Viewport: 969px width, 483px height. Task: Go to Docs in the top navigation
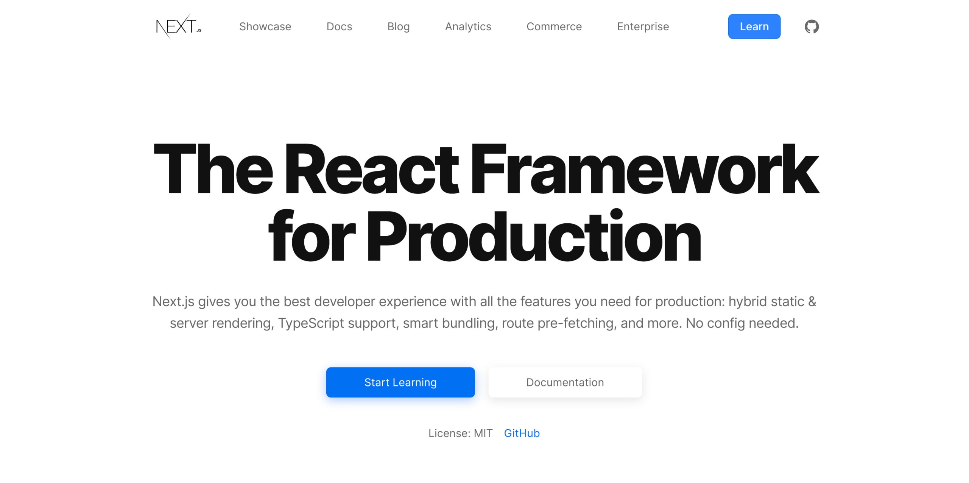click(x=339, y=26)
